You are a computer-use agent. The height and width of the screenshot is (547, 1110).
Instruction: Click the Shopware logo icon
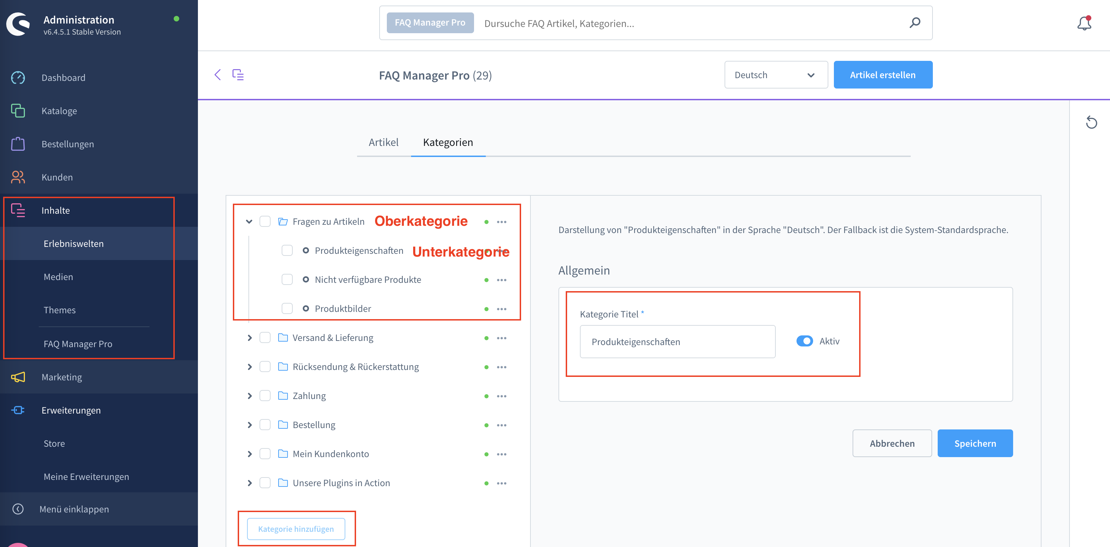[x=18, y=25]
